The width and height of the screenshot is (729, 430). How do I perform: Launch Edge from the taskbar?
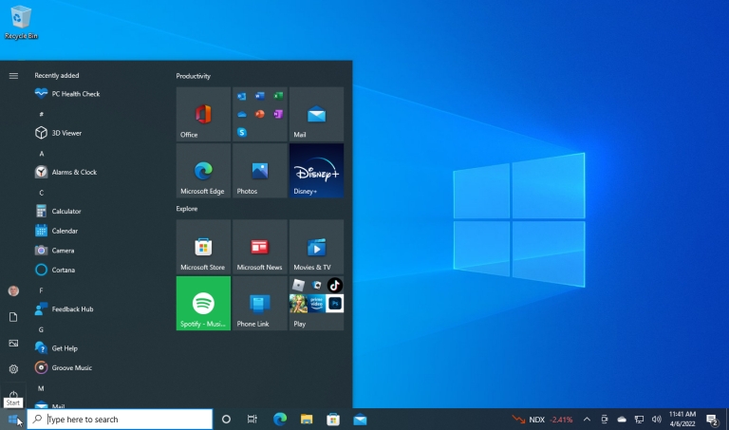click(x=280, y=420)
